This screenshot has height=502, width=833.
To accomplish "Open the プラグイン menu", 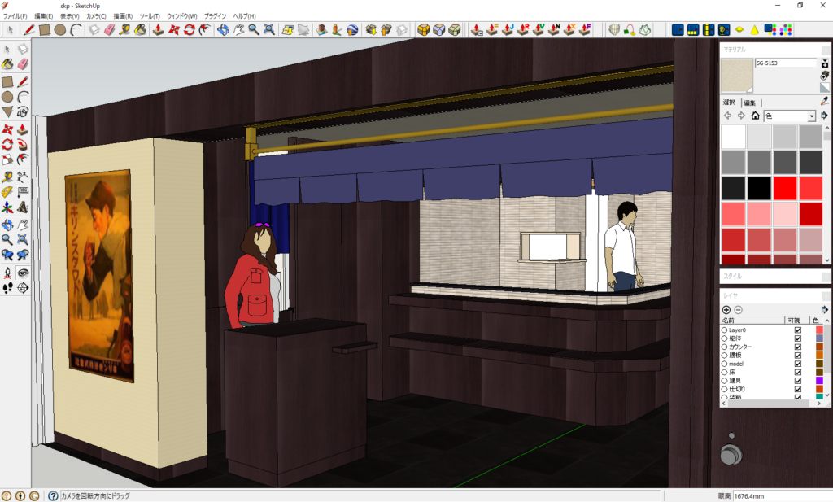I will (215, 16).
